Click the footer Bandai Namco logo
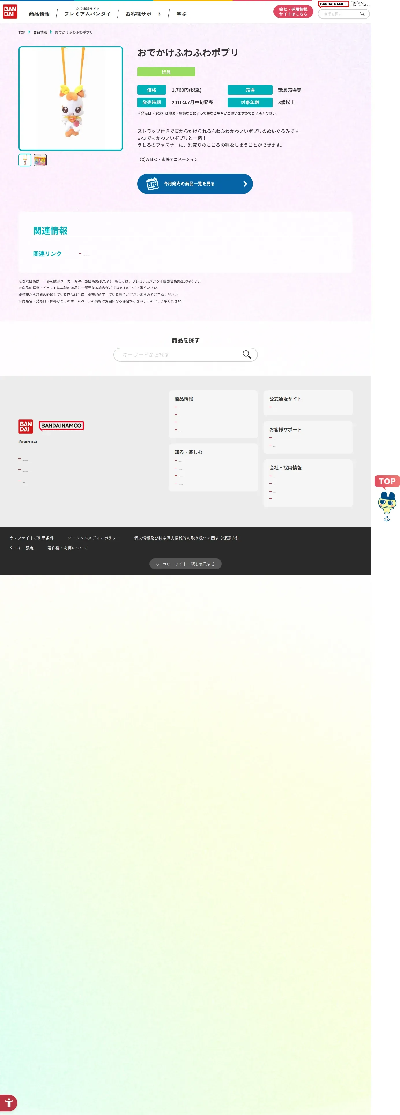This screenshot has width=400, height=1115. 61,426
